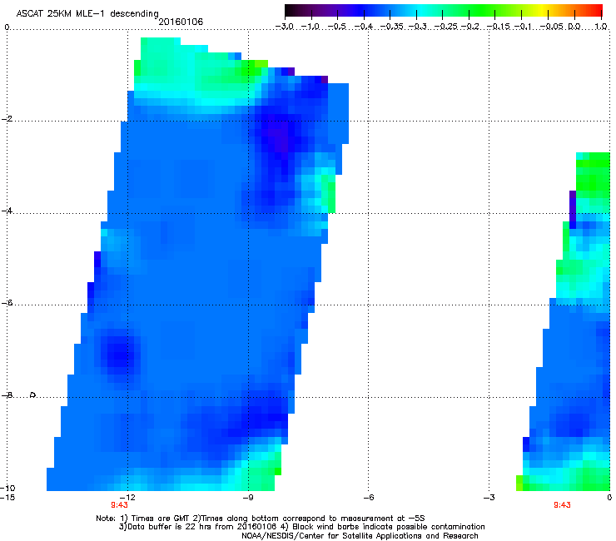This screenshot has width=616, height=541.
Task: Click the red 9:43 time near longitude 0
Action: click(x=562, y=505)
